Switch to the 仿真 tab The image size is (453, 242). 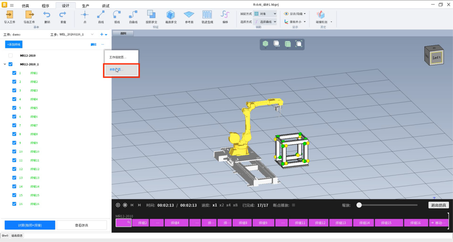point(25,6)
